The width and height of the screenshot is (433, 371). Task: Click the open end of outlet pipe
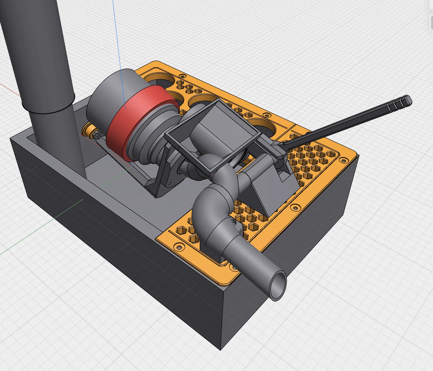(x=278, y=286)
